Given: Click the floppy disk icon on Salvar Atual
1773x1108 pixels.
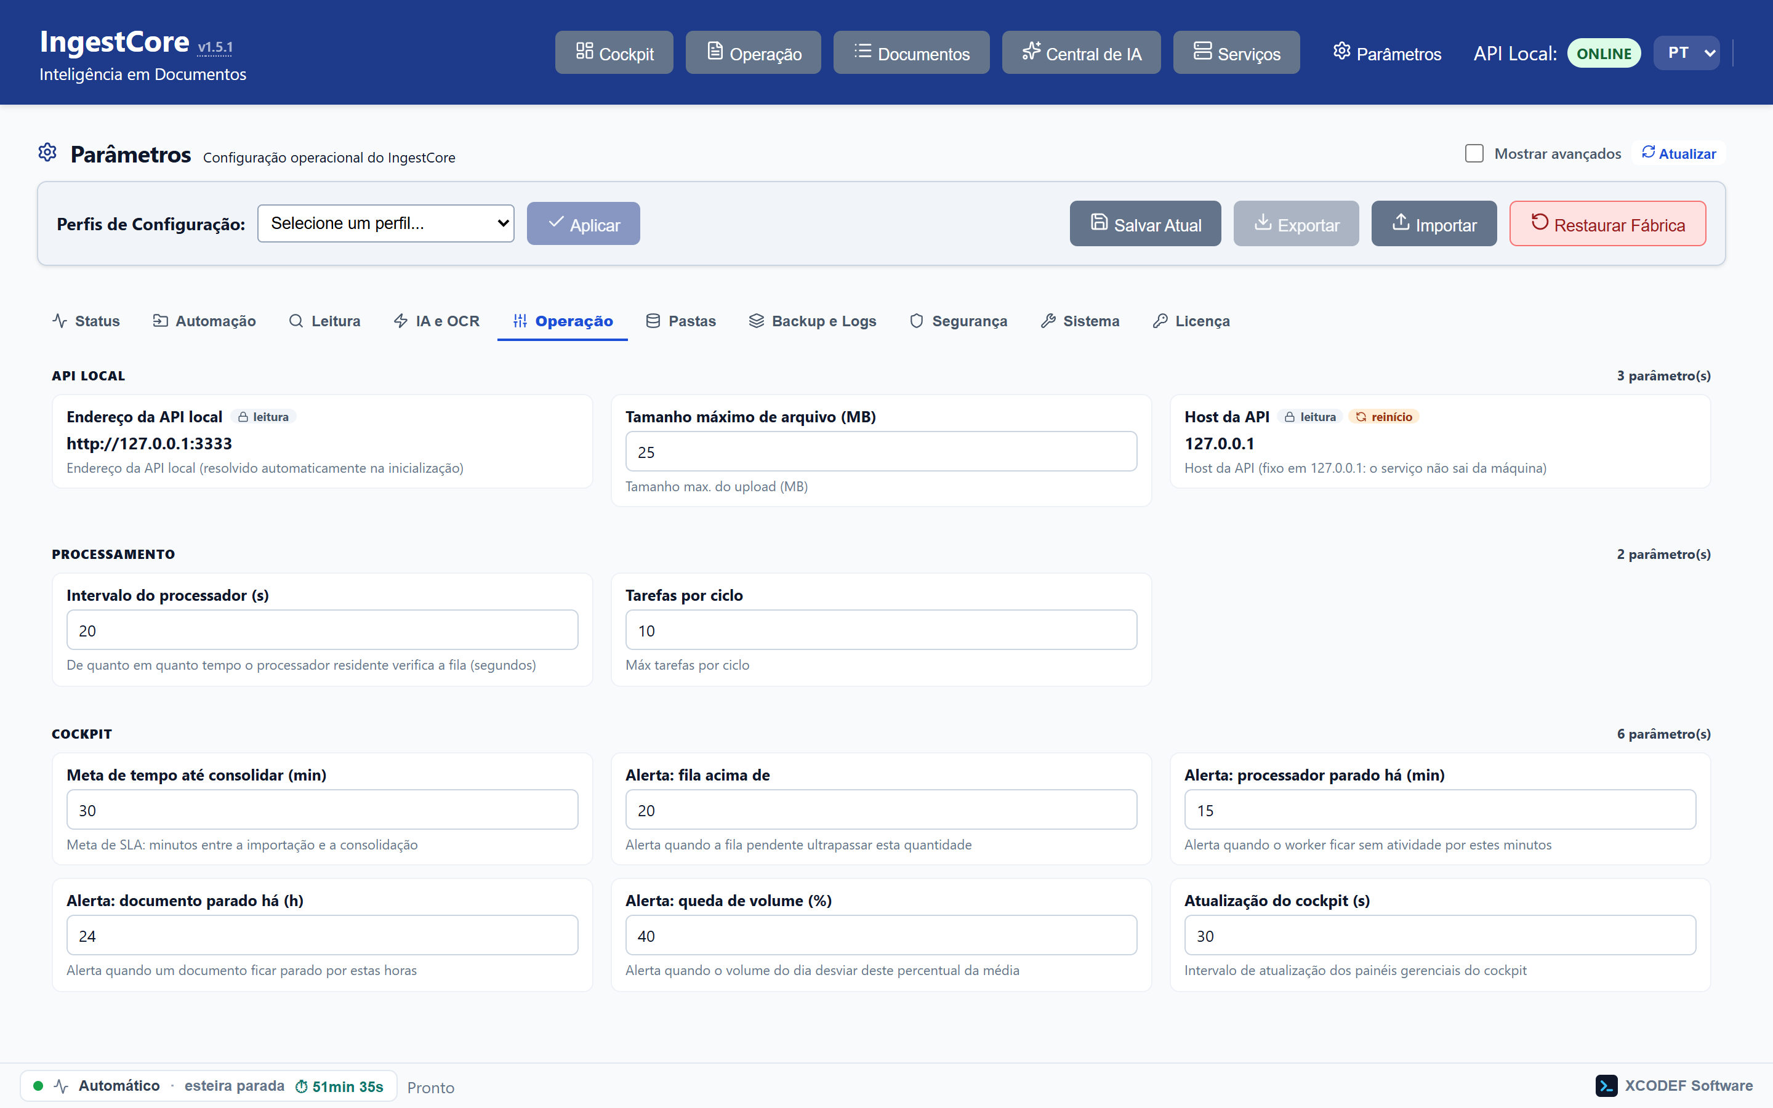Looking at the screenshot, I should click(x=1099, y=222).
